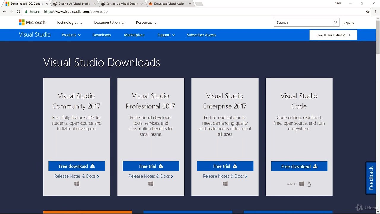Click the Microsoft logo

coord(32,22)
